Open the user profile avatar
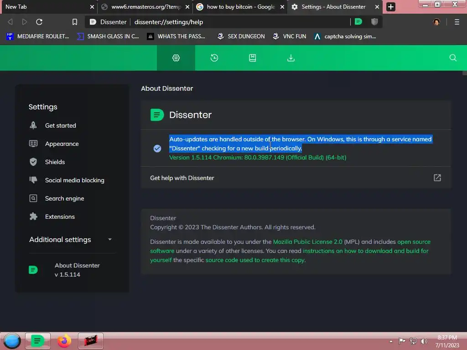The height and width of the screenshot is (350, 467). (436, 22)
